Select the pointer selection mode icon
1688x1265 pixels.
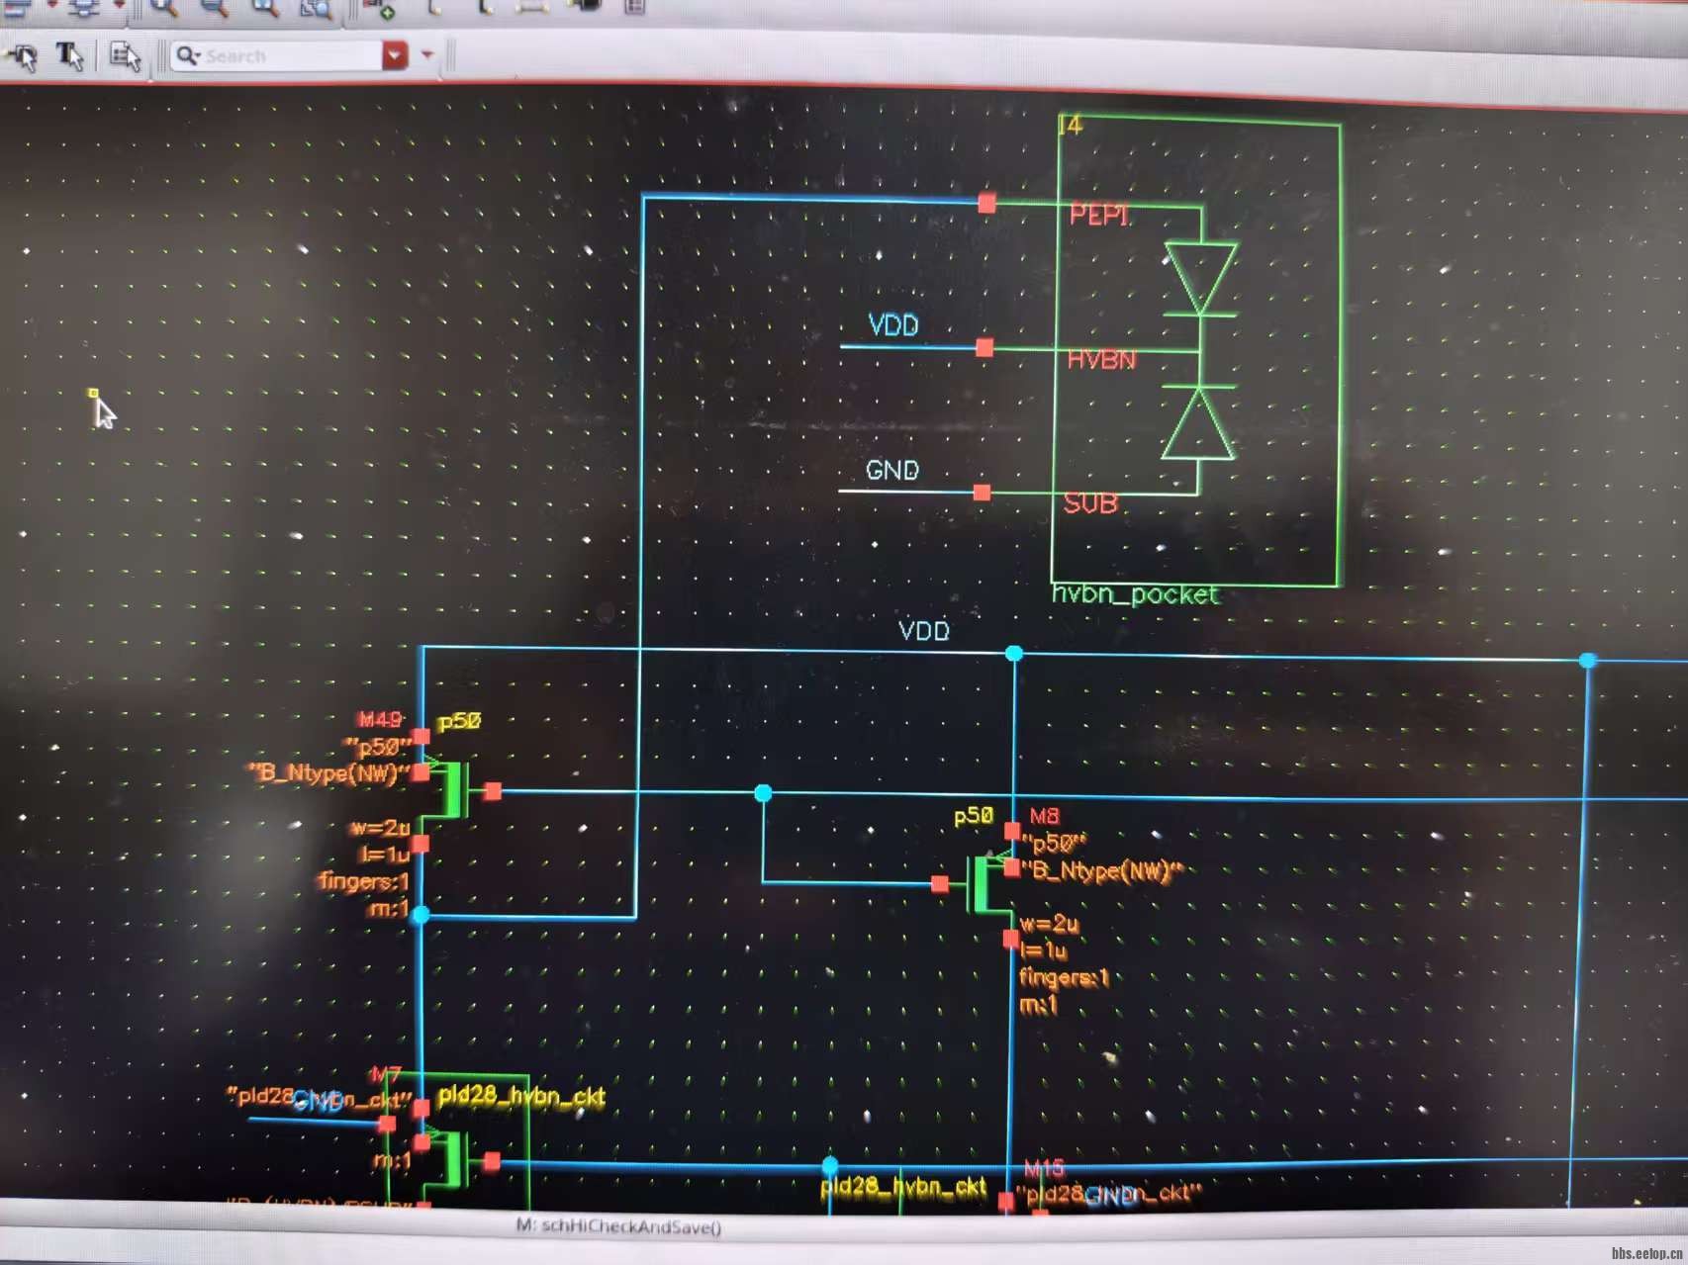pos(23,57)
